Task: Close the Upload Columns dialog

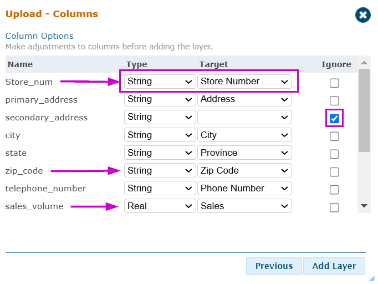Action: point(362,15)
